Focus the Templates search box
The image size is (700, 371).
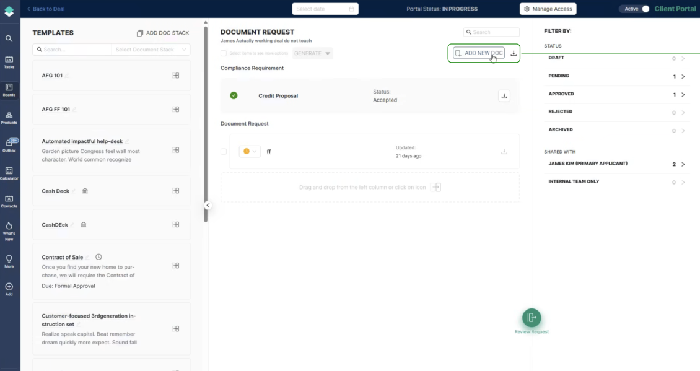click(x=72, y=50)
